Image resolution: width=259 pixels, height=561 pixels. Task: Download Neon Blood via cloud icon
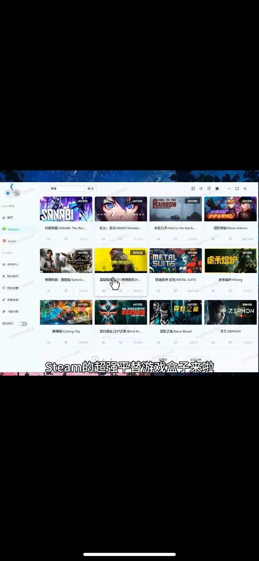[x=158, y=342]
